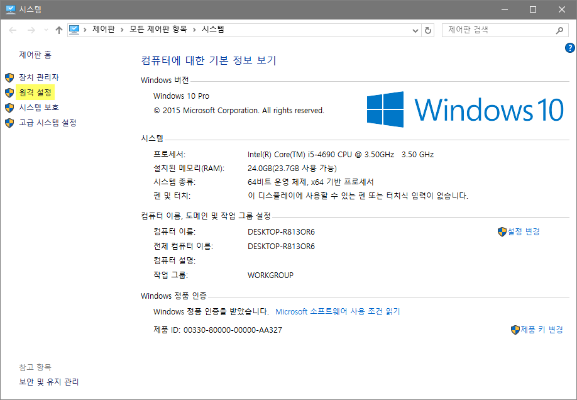Click the 시스템 window title icon
Screen dimensions: 577x400
10,9
